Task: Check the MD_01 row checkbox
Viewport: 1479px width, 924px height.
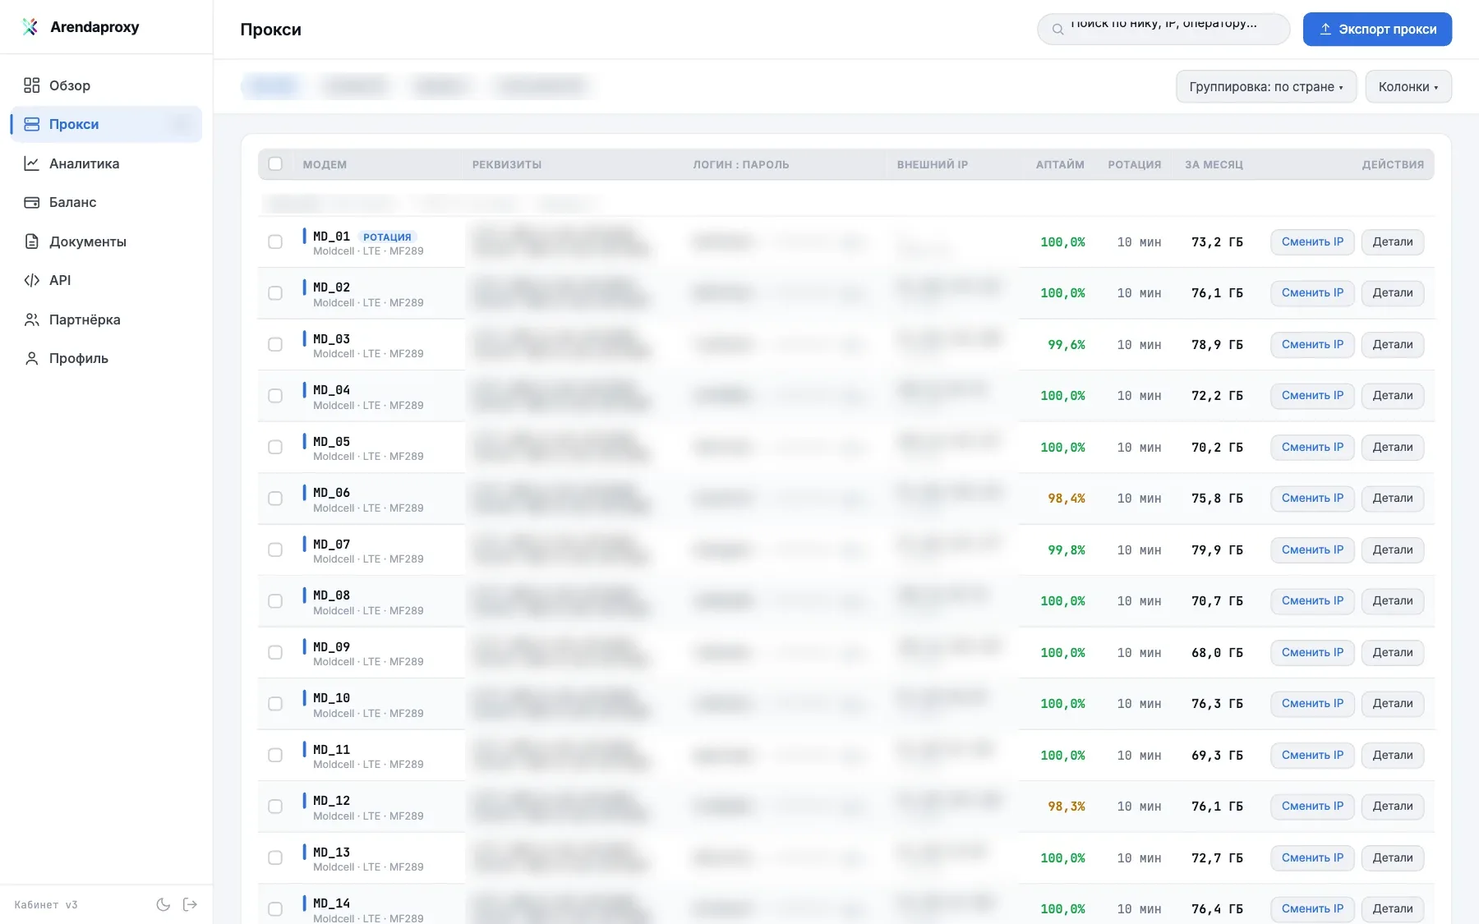Action: pos(275,241)
